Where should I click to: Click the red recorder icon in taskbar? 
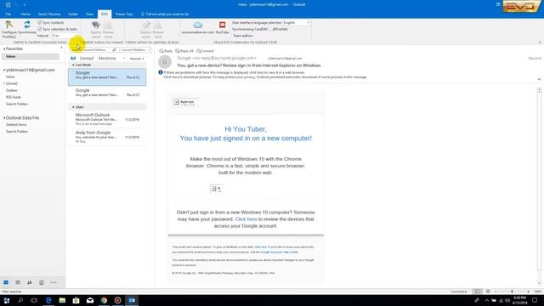coord(117,300)
